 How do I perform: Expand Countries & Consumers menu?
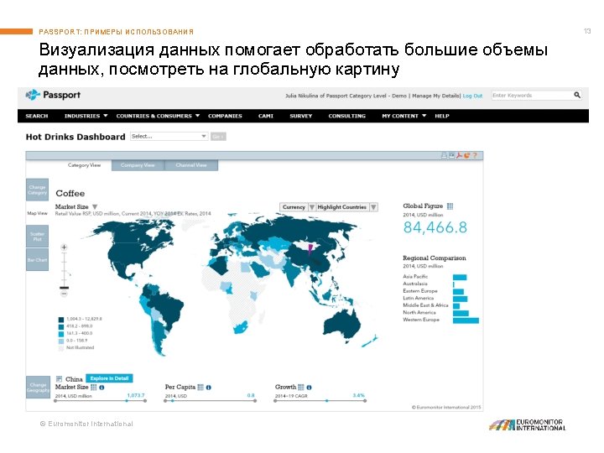158,116
